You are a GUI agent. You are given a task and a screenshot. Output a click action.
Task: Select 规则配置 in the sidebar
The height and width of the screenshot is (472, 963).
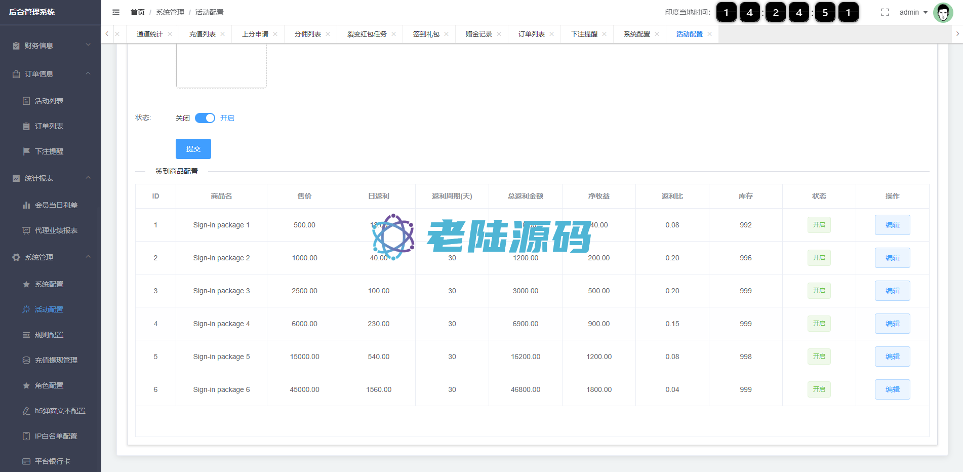coord(49,335)
